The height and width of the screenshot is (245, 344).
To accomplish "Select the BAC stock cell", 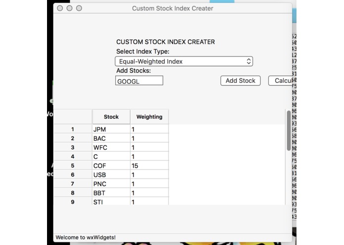I will point(111,138).
